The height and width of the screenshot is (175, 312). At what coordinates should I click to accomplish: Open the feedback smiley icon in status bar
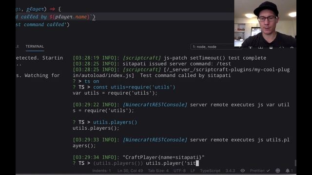coord(278,171)
